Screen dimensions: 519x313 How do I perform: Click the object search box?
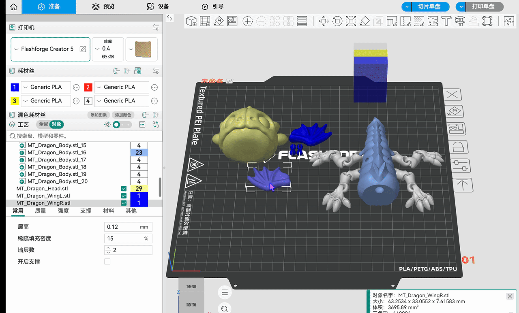point(84,136)
